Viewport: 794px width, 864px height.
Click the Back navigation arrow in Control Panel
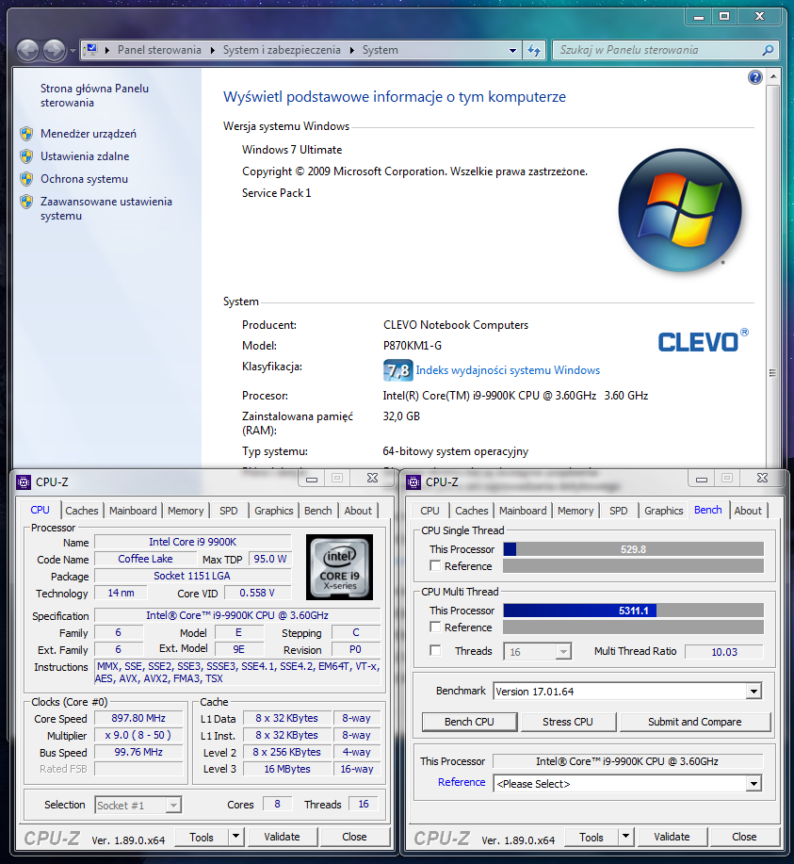click(x=27, y=51)
